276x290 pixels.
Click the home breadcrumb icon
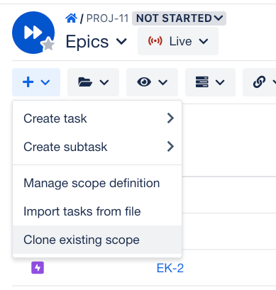[71, 18]
